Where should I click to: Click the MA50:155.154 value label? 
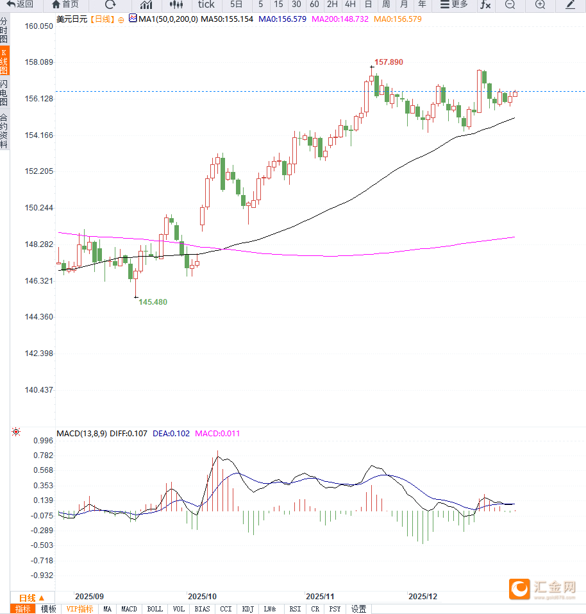[x=227, y=19]
